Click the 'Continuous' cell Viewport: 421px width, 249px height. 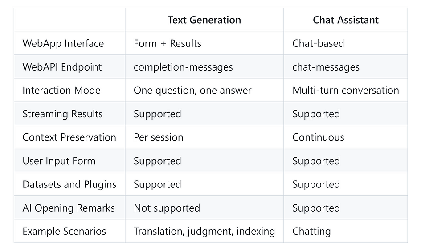coord(318,137)
